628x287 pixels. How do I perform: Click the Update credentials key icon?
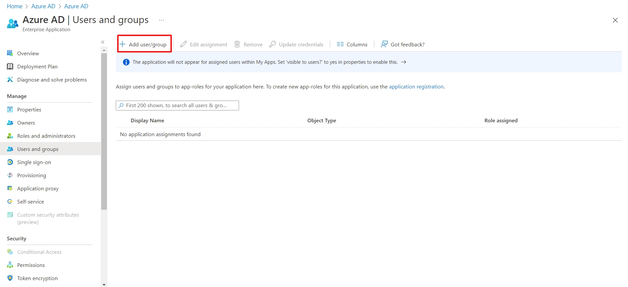coord(272,44)
